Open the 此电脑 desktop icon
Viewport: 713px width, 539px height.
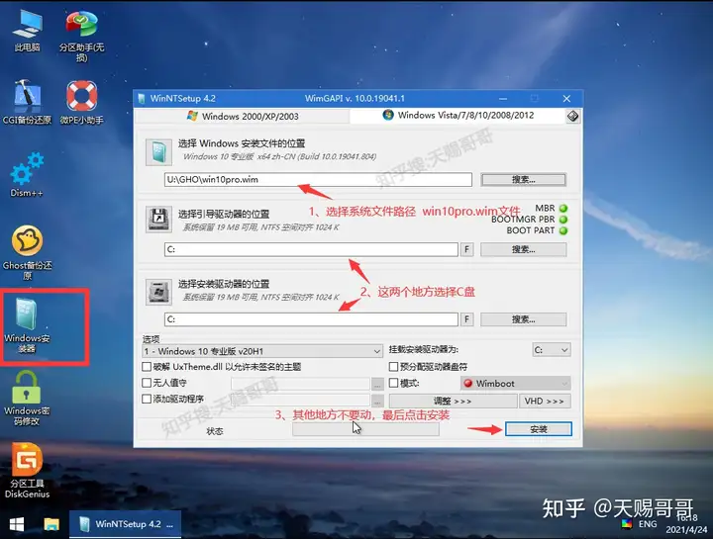[x=27, y=30]
